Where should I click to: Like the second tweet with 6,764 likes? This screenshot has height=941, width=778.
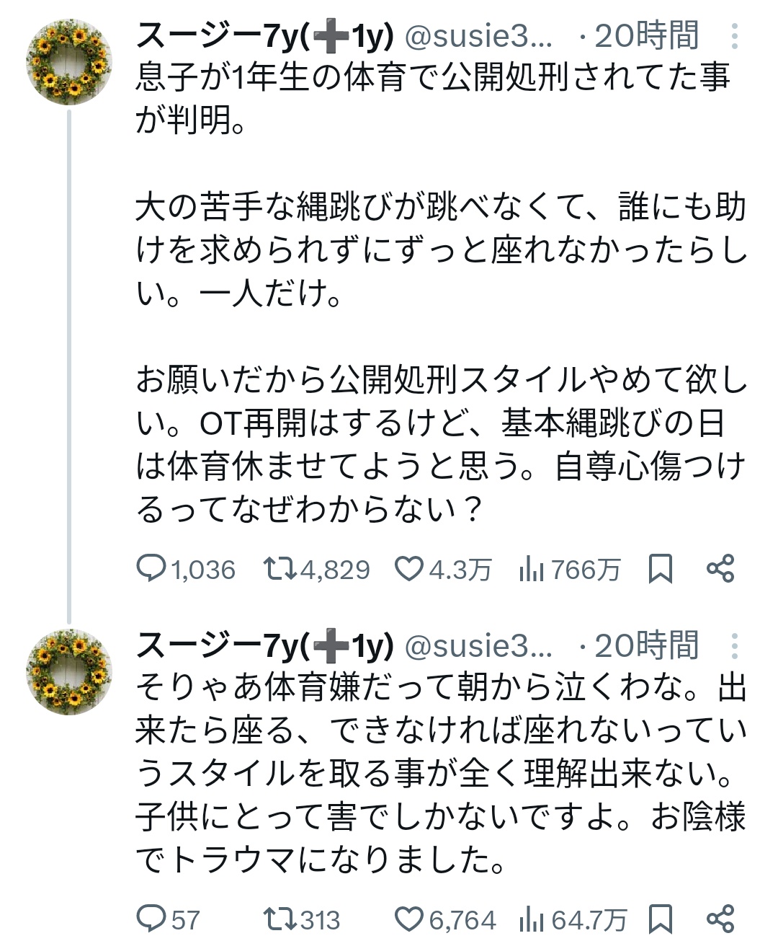click(446, 919)
